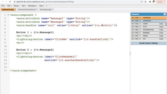167x94 pixels.
Task: Open the Test menu
Action: [24, 6]
